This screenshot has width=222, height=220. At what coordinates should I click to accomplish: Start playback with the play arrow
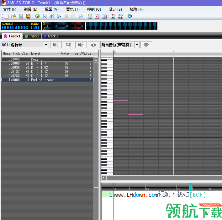(x=59, y=16)
